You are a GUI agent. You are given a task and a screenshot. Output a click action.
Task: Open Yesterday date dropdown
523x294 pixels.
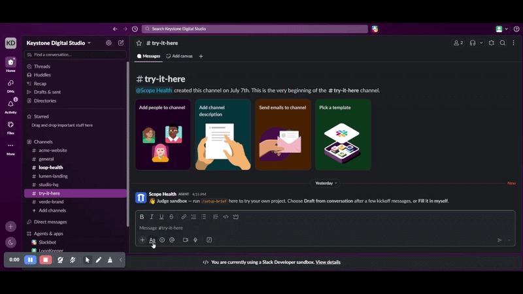[326, 183]
